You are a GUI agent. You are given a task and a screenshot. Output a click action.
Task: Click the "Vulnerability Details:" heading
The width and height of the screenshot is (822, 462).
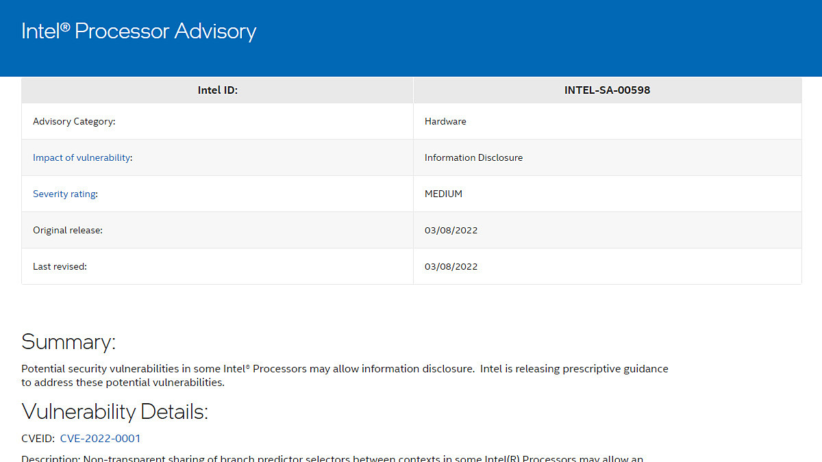tap(114, 411)
